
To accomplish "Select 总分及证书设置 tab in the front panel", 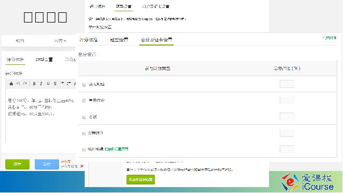I will (x=156, y=40).
